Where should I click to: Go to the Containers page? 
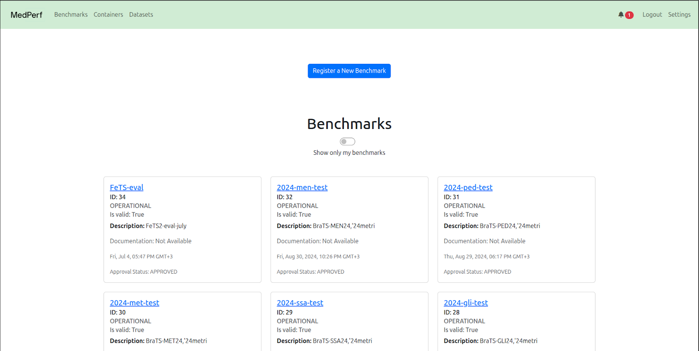tap(108, 14)
